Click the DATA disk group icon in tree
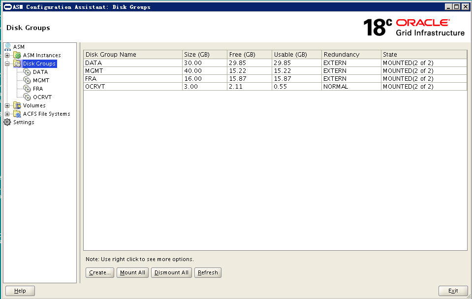 [27, 72]
